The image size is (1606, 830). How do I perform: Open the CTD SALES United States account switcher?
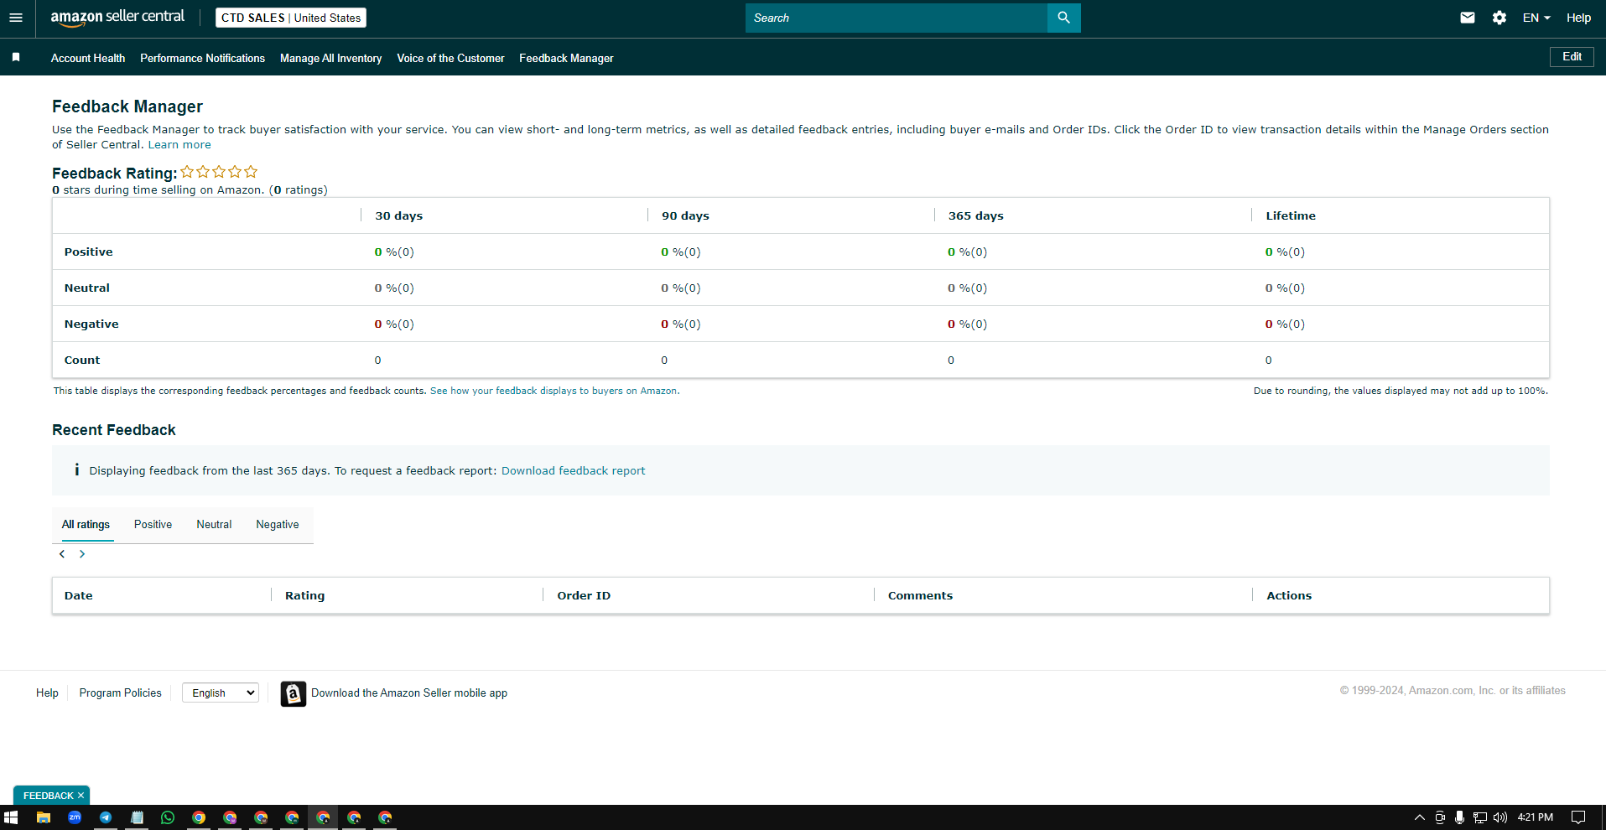coord(291,18)
